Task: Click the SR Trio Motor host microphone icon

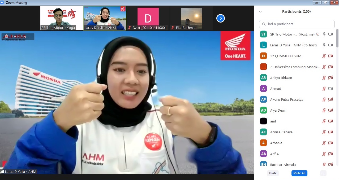Action: (x=324, y=34)
